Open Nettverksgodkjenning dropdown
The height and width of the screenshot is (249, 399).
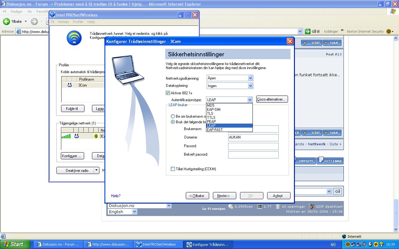[250, 78]
